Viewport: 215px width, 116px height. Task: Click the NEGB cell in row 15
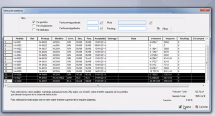click(x=89, y=81)
